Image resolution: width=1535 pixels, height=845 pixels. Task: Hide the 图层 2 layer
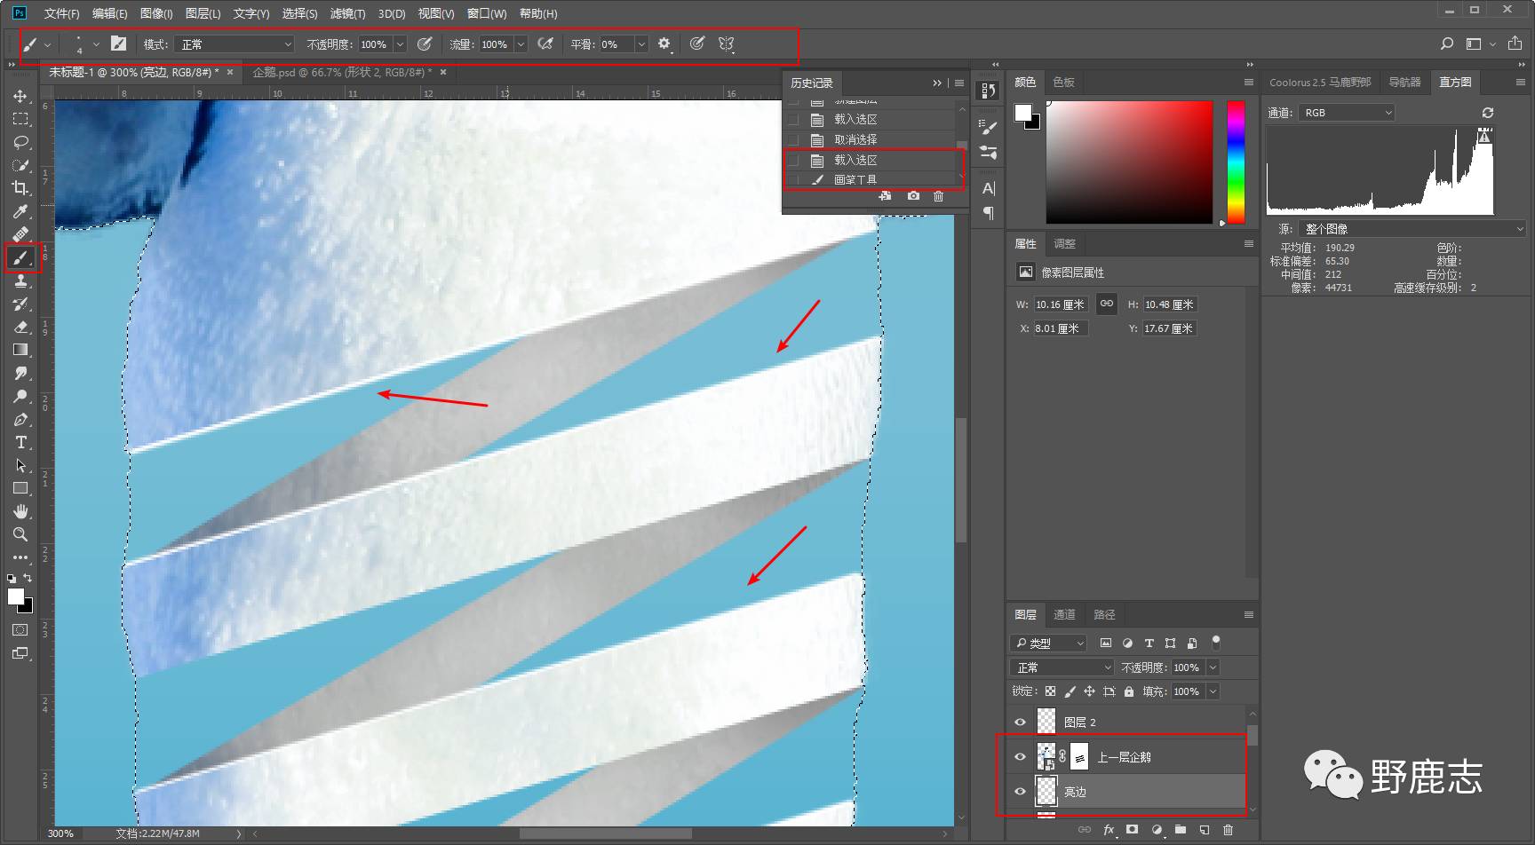coord(1020,722)
